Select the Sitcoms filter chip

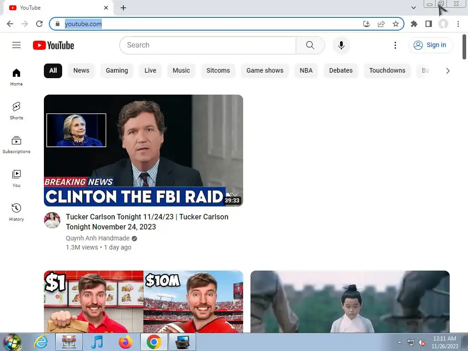tap(218, 71)
